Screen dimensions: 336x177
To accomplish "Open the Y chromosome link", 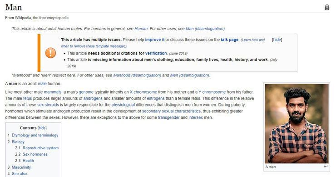I will [212, 92].
